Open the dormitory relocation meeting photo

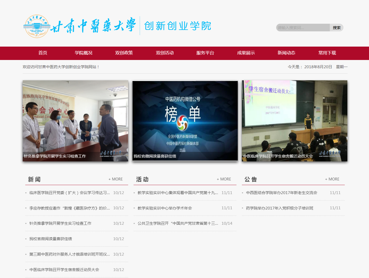tap(294, 121)
